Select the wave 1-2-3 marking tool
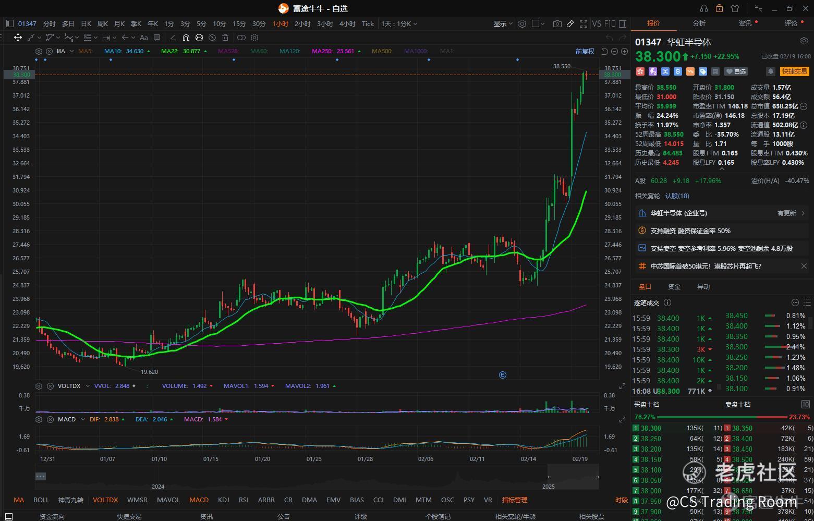 pyautogui.click(x=68, y=38)
